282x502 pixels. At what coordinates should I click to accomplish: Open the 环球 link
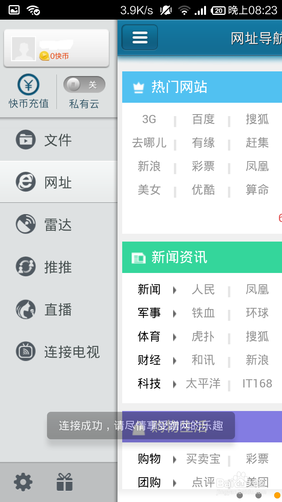pyautogui.click(x=257, y=313)
